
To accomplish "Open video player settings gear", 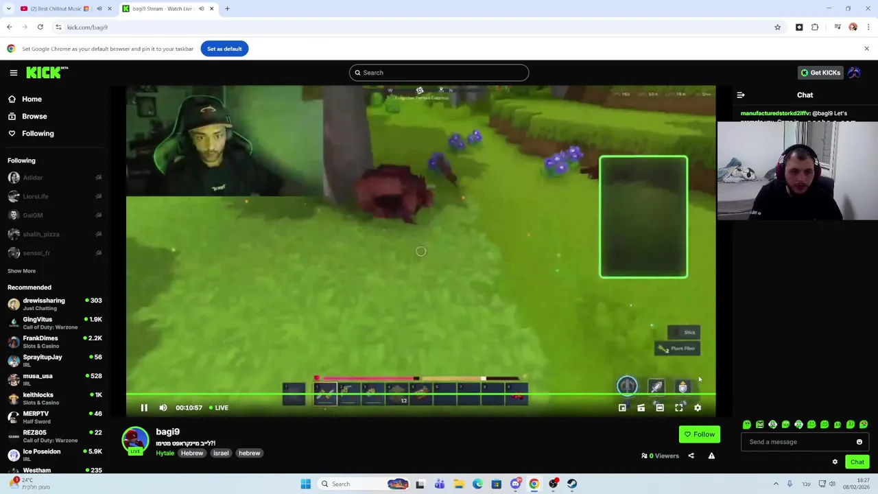I will (698, 408).
